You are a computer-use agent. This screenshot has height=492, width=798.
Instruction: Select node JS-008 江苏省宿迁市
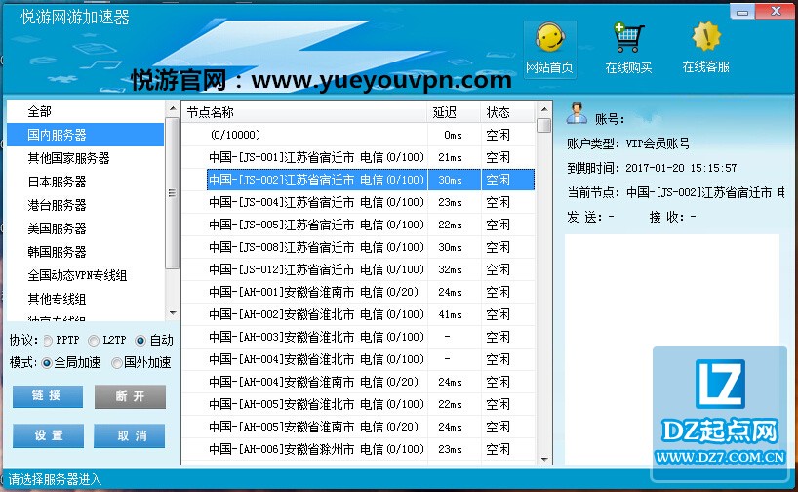click(358, 247)
